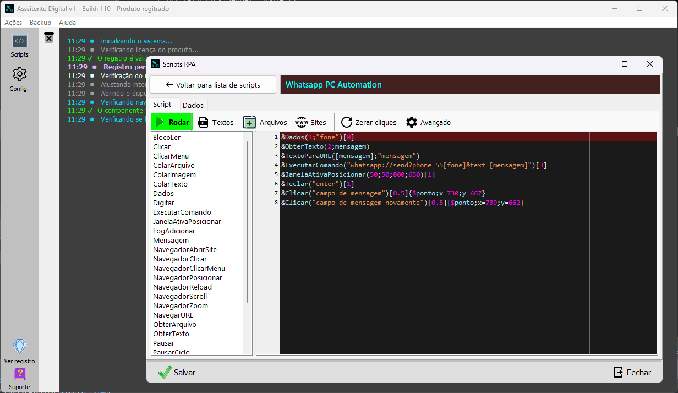Image resolution: width=678 pixels, height=393 pixels.
Task: Select ObterTexto in the command list
Action: [x=171, y=334]
